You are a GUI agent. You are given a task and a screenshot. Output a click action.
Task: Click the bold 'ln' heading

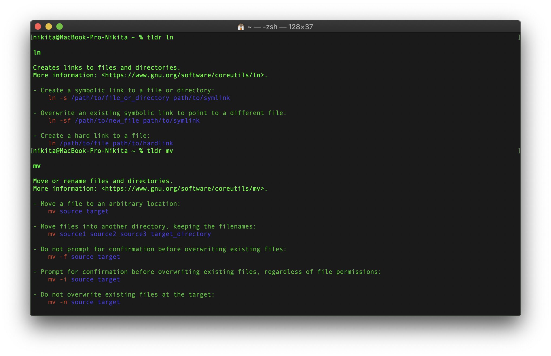pos(37,52)
